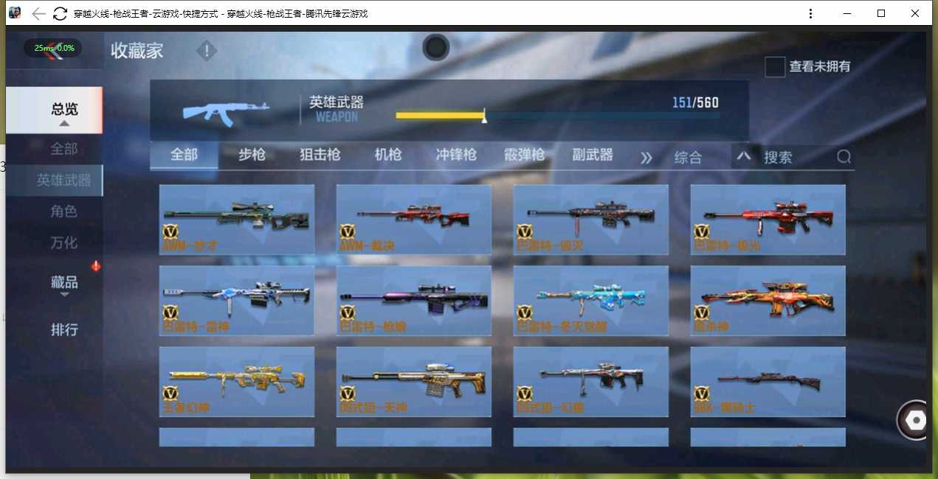
Task: Click the dark round floating button at top
Action: [436, 47]
